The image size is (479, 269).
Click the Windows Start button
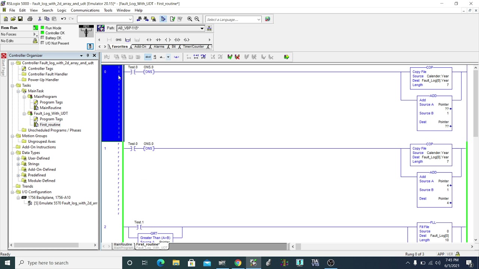[7, 263]
